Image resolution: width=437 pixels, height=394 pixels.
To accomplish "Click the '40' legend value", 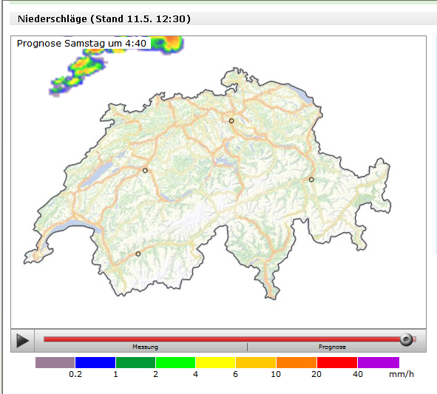I will (358, 374).
